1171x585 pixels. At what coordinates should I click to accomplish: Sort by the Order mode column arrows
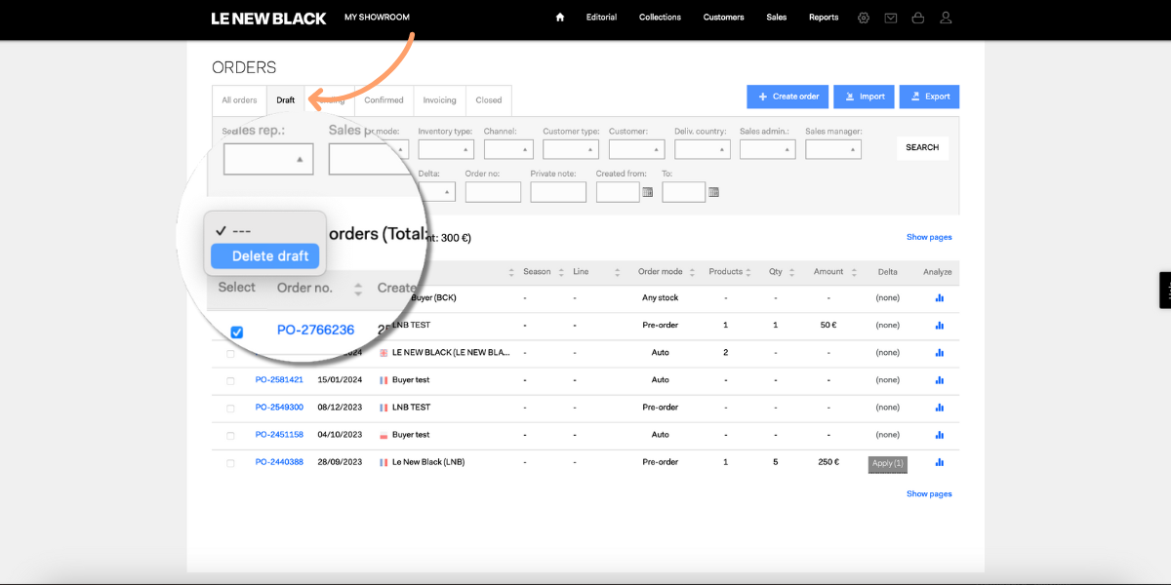(692, 272)
